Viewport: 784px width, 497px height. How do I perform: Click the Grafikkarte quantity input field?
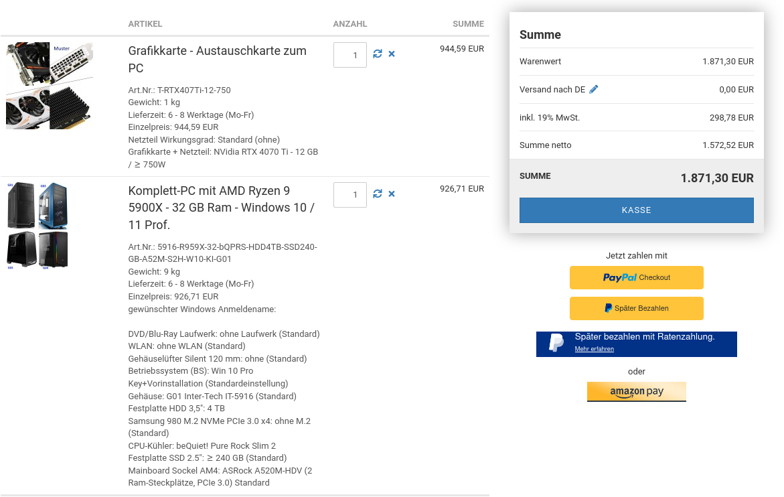point(349,54)
